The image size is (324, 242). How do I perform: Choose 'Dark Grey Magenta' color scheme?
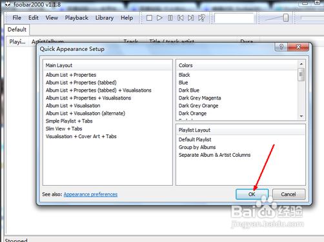pyautogui.click(x=199, y=98)
